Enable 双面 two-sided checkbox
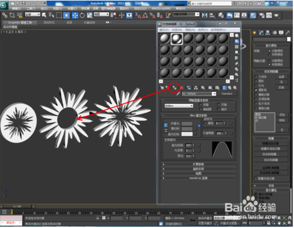294x228 pixels. pos(219,105)
